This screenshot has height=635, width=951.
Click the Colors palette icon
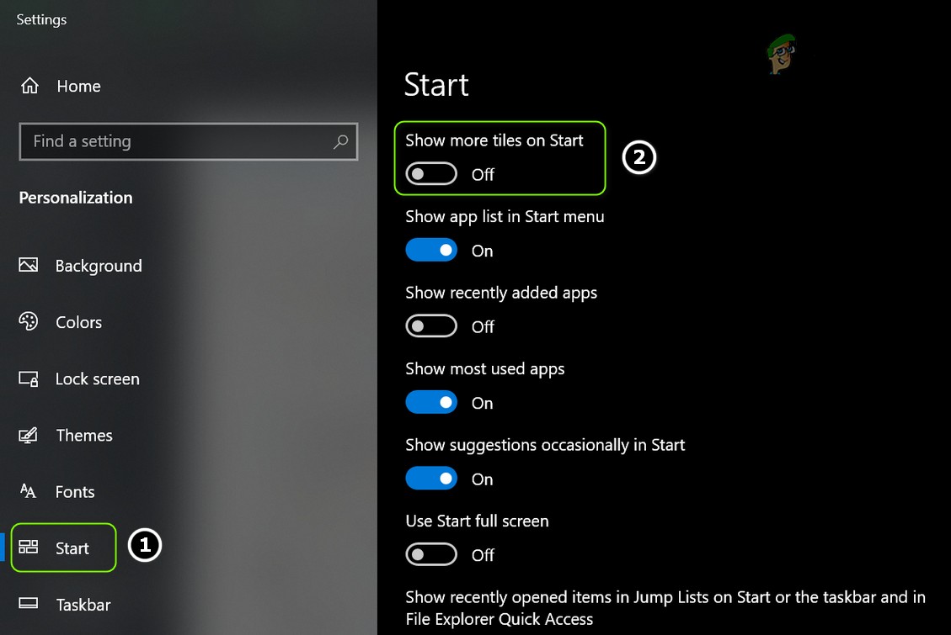[28, 321]
